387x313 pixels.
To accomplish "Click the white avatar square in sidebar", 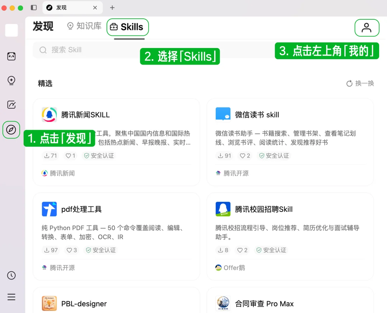I will (11, 30).
